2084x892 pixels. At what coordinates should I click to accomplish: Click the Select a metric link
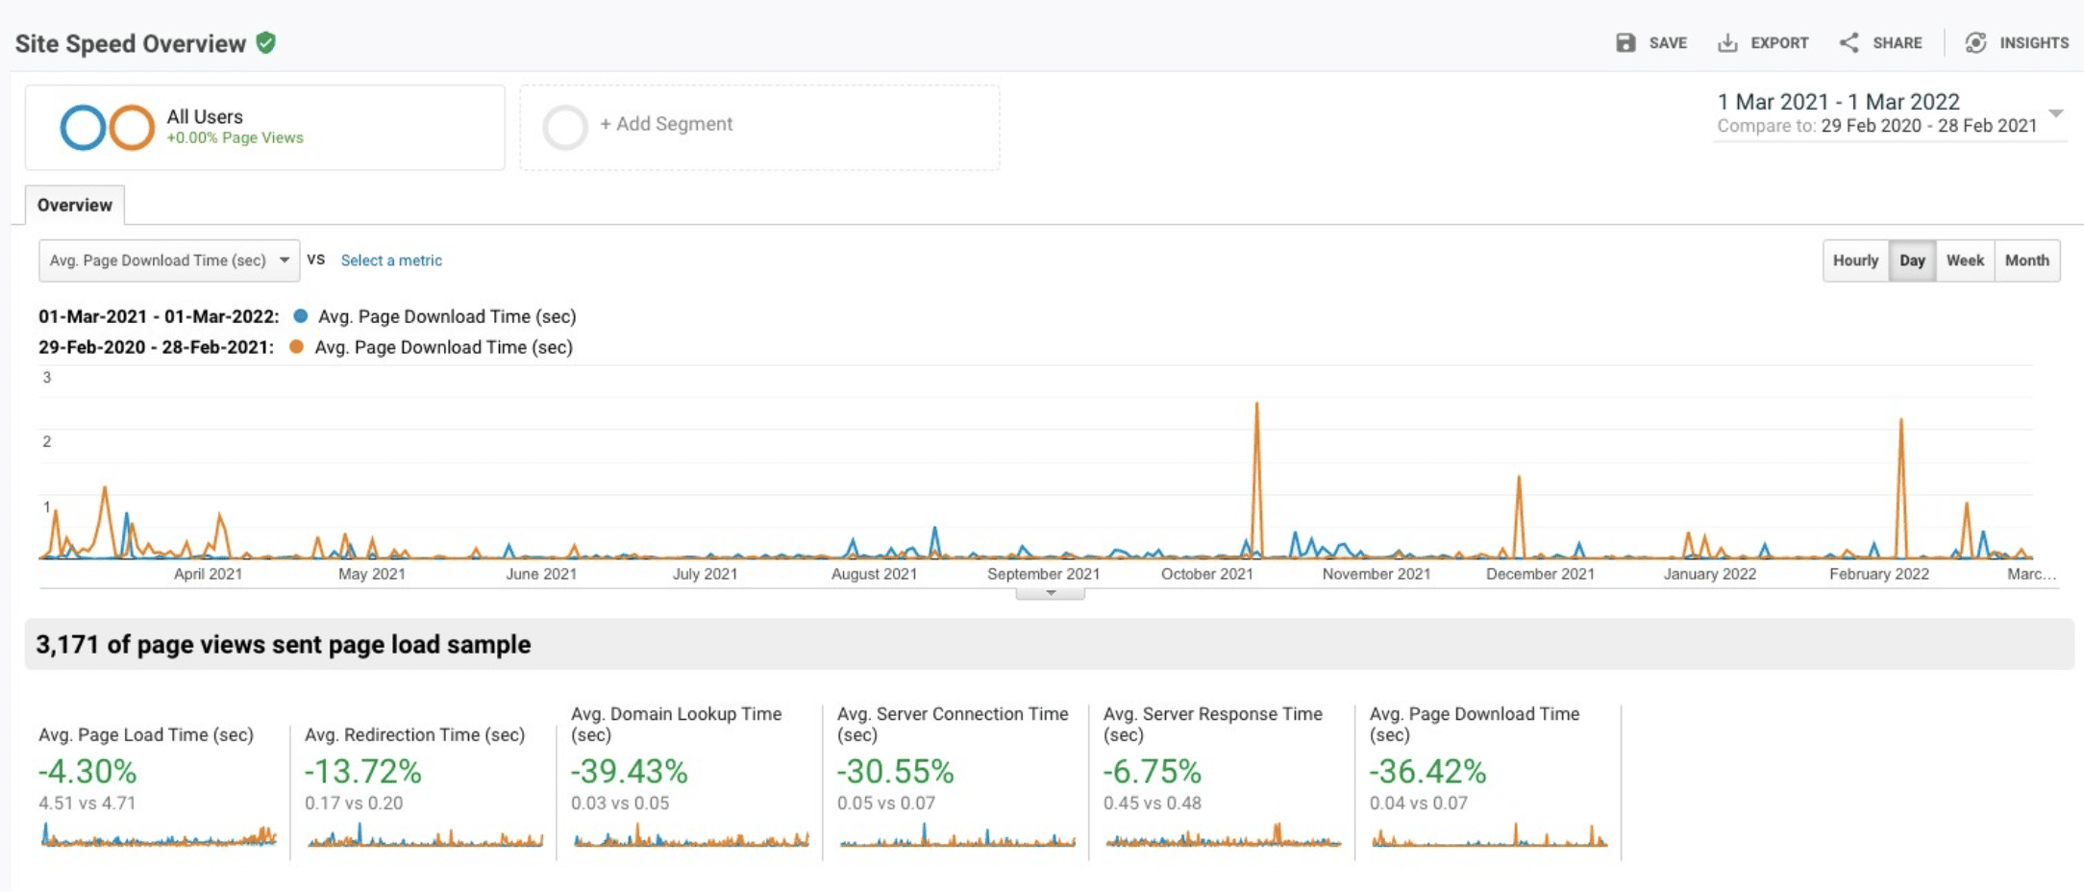tap(391, 260)
